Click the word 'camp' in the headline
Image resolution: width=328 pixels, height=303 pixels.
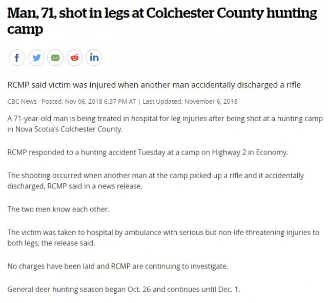click(x=25, y=29)
